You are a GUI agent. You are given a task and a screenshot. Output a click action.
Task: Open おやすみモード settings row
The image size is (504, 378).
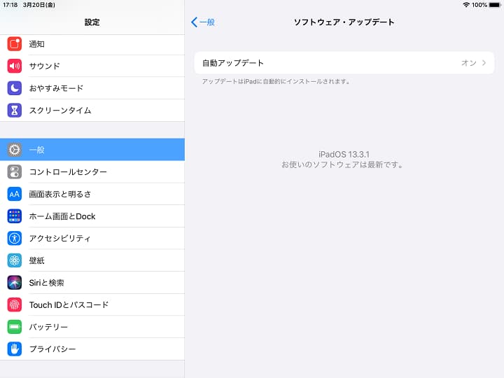[92, 88]
